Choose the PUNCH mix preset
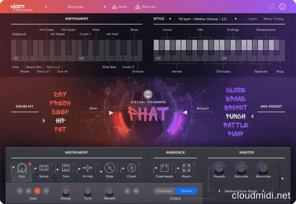This screenshot has width=296, height=204. [x=236, y=117]
